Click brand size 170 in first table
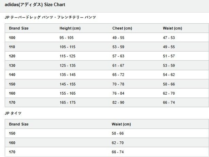Viewport: 209px width, 157px height. pyautogui.click(x=12, y=103)
